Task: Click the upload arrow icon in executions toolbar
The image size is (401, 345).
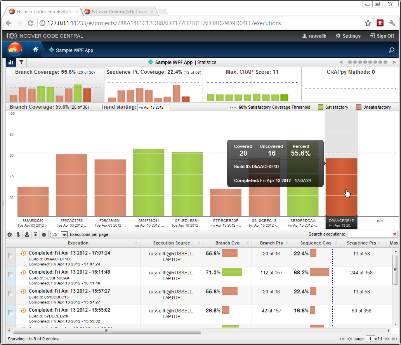Action: (x=18, y=234)
